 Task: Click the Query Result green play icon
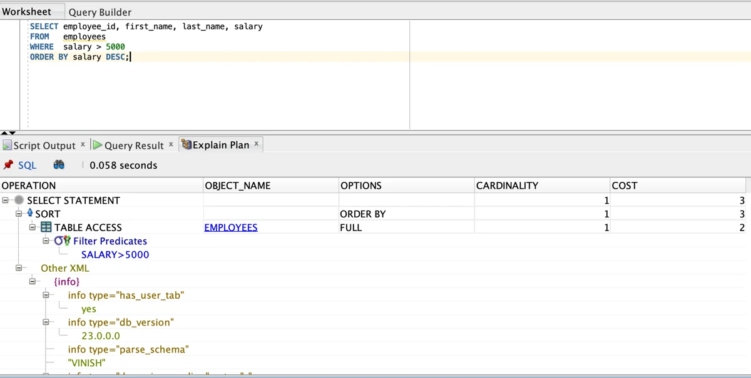tap(98, 145)
